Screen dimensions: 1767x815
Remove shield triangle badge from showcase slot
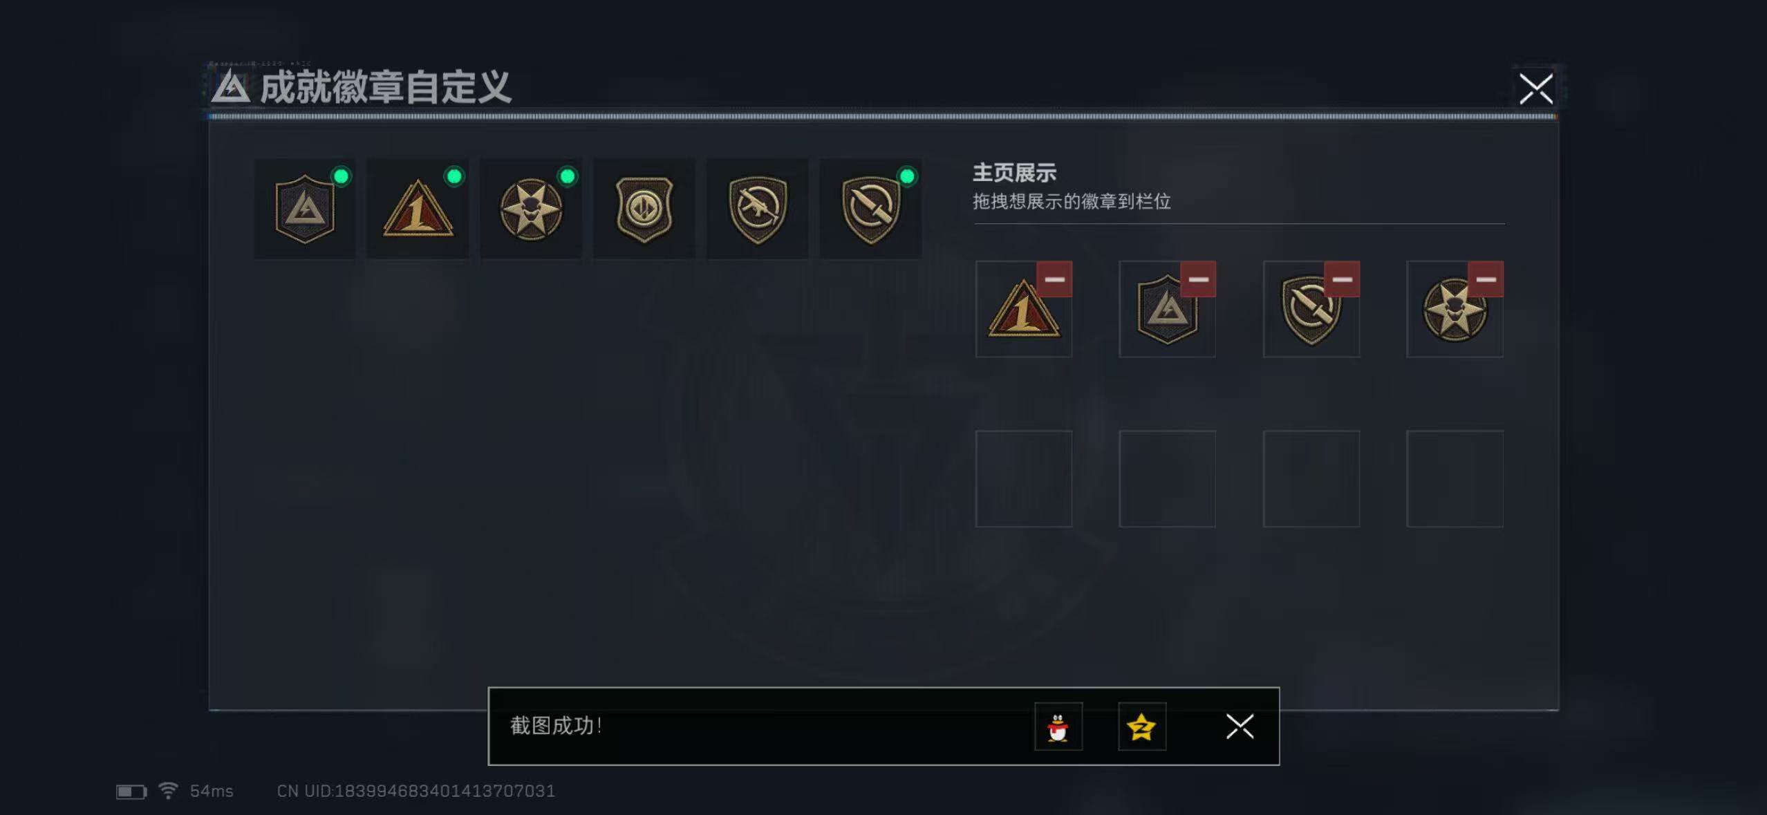click(x=1198, y=279)
